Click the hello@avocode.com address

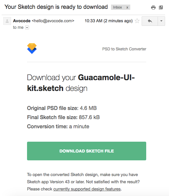pyautogui.click(x=53, y=21)
